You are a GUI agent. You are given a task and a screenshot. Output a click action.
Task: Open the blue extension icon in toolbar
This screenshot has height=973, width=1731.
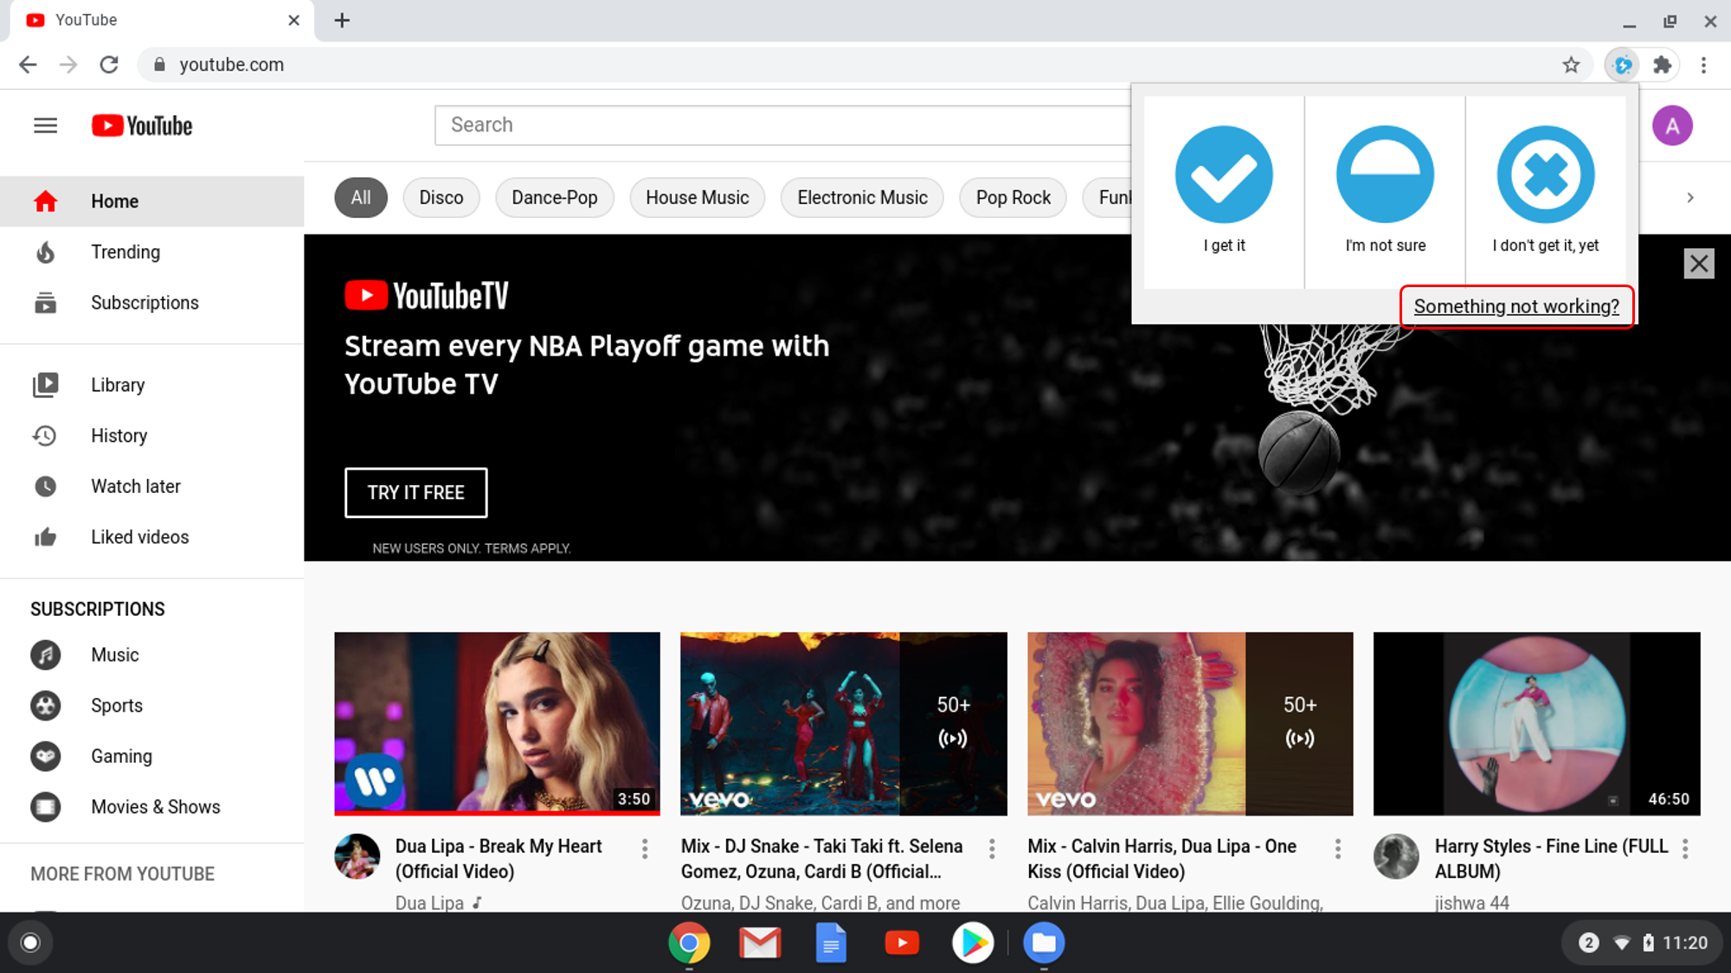coord(1623,65)
